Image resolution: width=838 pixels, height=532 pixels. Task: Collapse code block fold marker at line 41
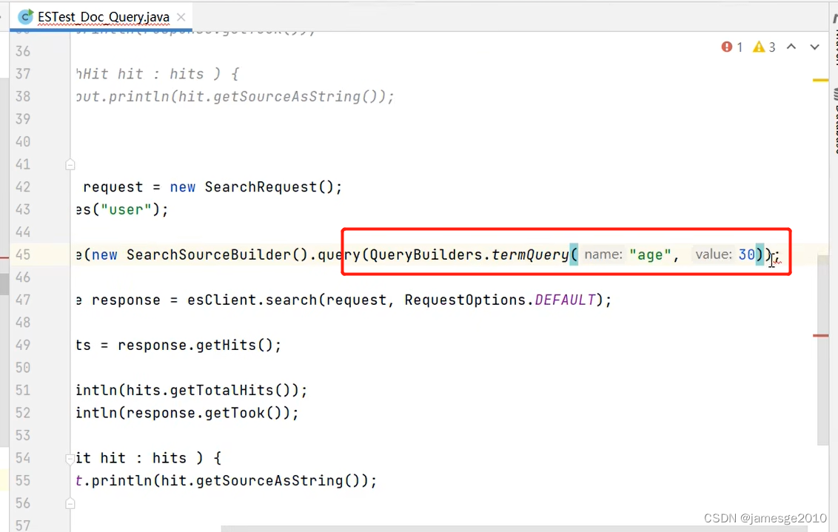(x=70, y=164)
